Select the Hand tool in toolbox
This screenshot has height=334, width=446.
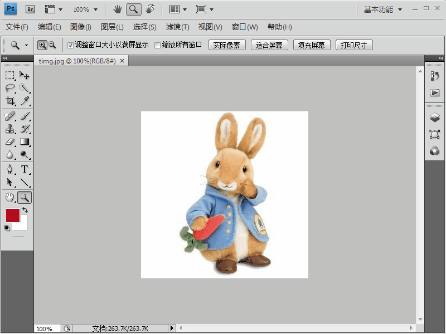point(9,197)
